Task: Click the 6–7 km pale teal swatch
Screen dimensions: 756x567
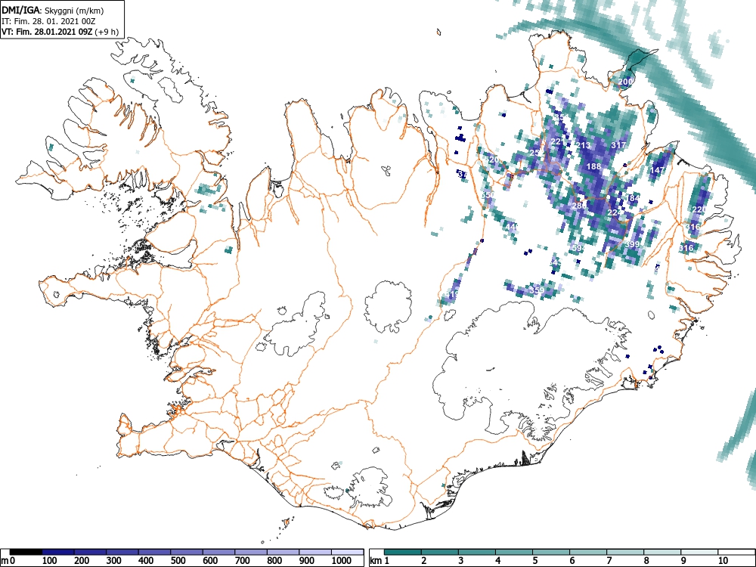Action: pos(588,552)
